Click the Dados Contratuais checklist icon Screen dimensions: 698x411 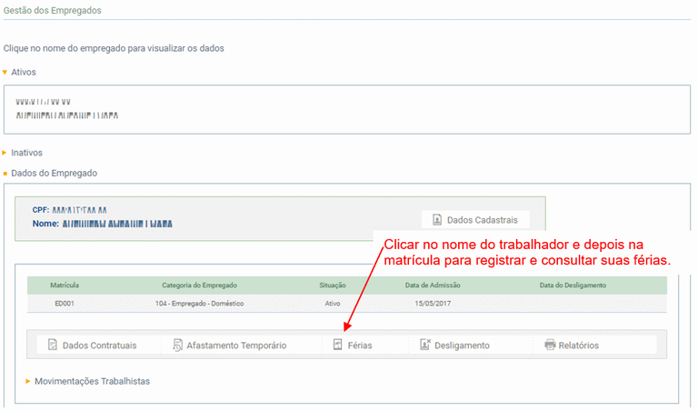coord(53,345)
